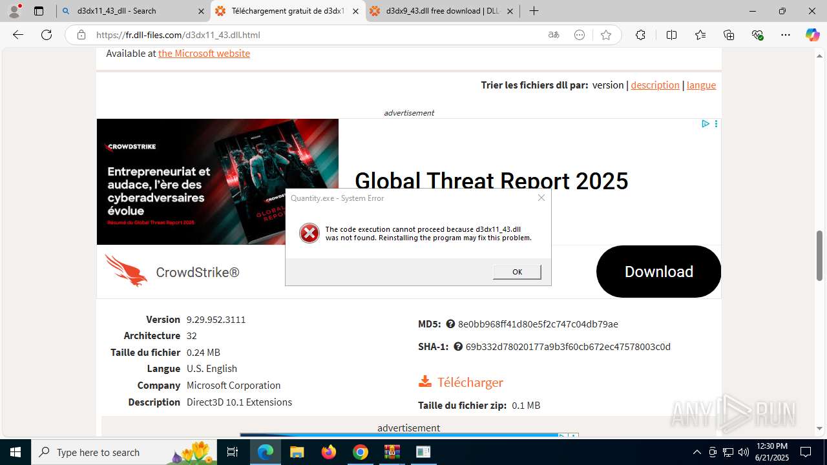The height and width of the screenshot is (465, 827).
Task: Reload the page with the Refresh icon
Action: pyautogui.click(x=47, y=35)
